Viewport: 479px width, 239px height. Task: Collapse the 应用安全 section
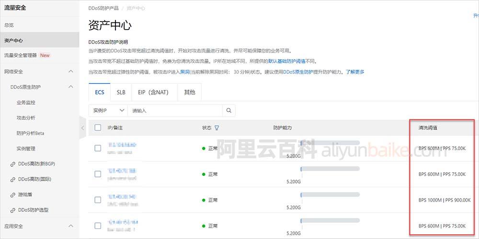[x=70, y=226]
